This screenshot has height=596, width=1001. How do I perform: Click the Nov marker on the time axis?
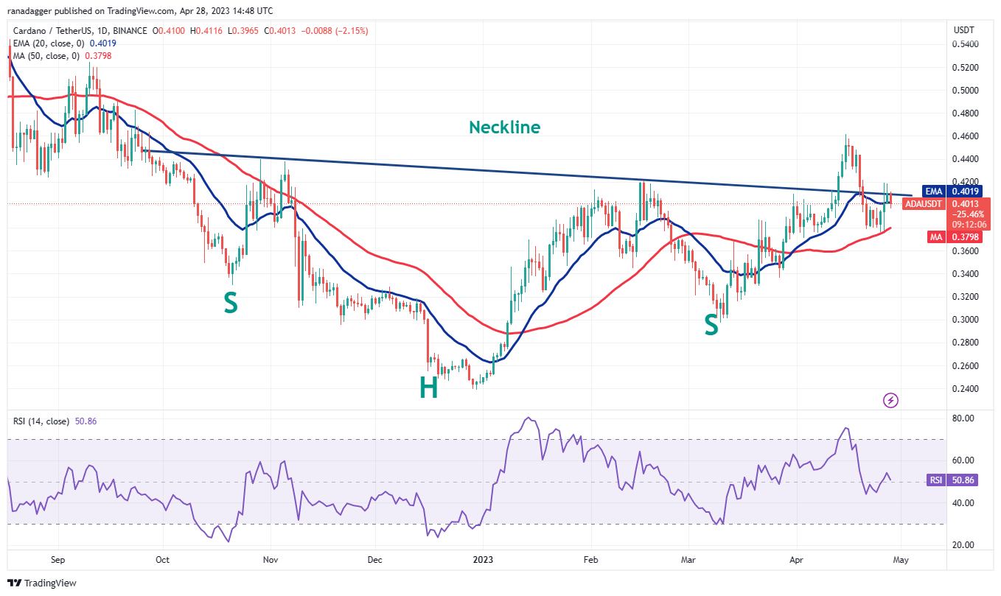[x=270, y=560]
